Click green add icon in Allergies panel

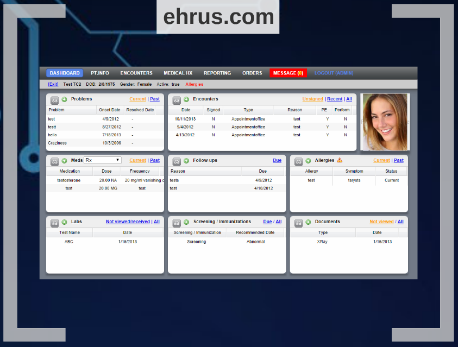308,161
